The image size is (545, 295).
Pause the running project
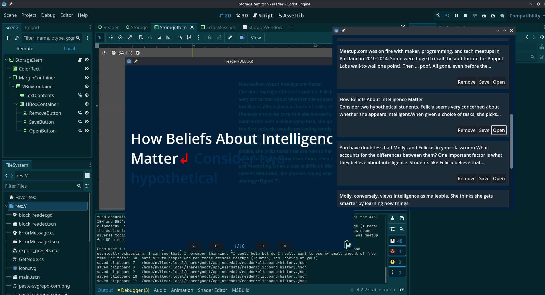pyautogui.click(x=456, y=15)
